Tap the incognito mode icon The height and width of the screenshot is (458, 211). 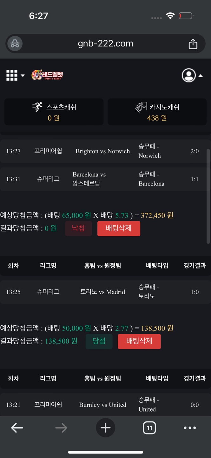pyautogui.click(x=15, y=44)
